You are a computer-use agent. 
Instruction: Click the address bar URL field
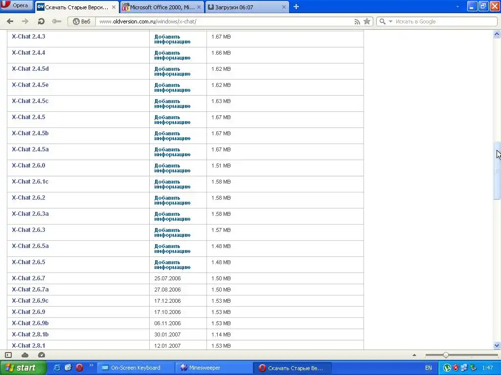point(224,21)
